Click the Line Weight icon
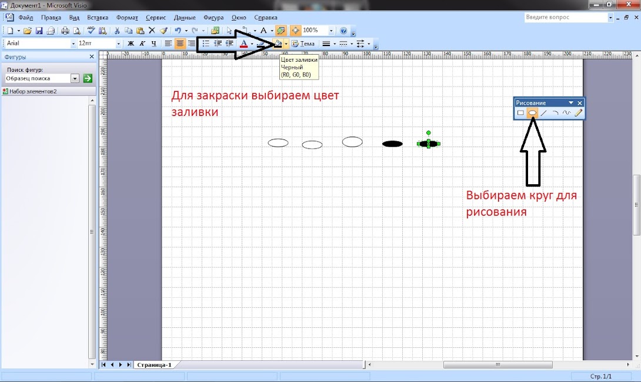Screen dimensions: 641x382 click(x=326, y=44)
